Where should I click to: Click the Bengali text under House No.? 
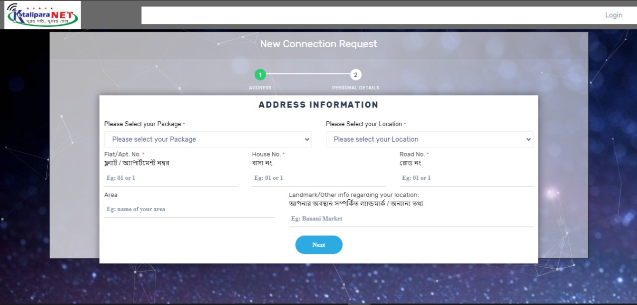coord(263,163)
